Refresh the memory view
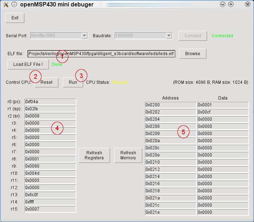Viewport: 254px width, 222px height. tap(128, 155)
